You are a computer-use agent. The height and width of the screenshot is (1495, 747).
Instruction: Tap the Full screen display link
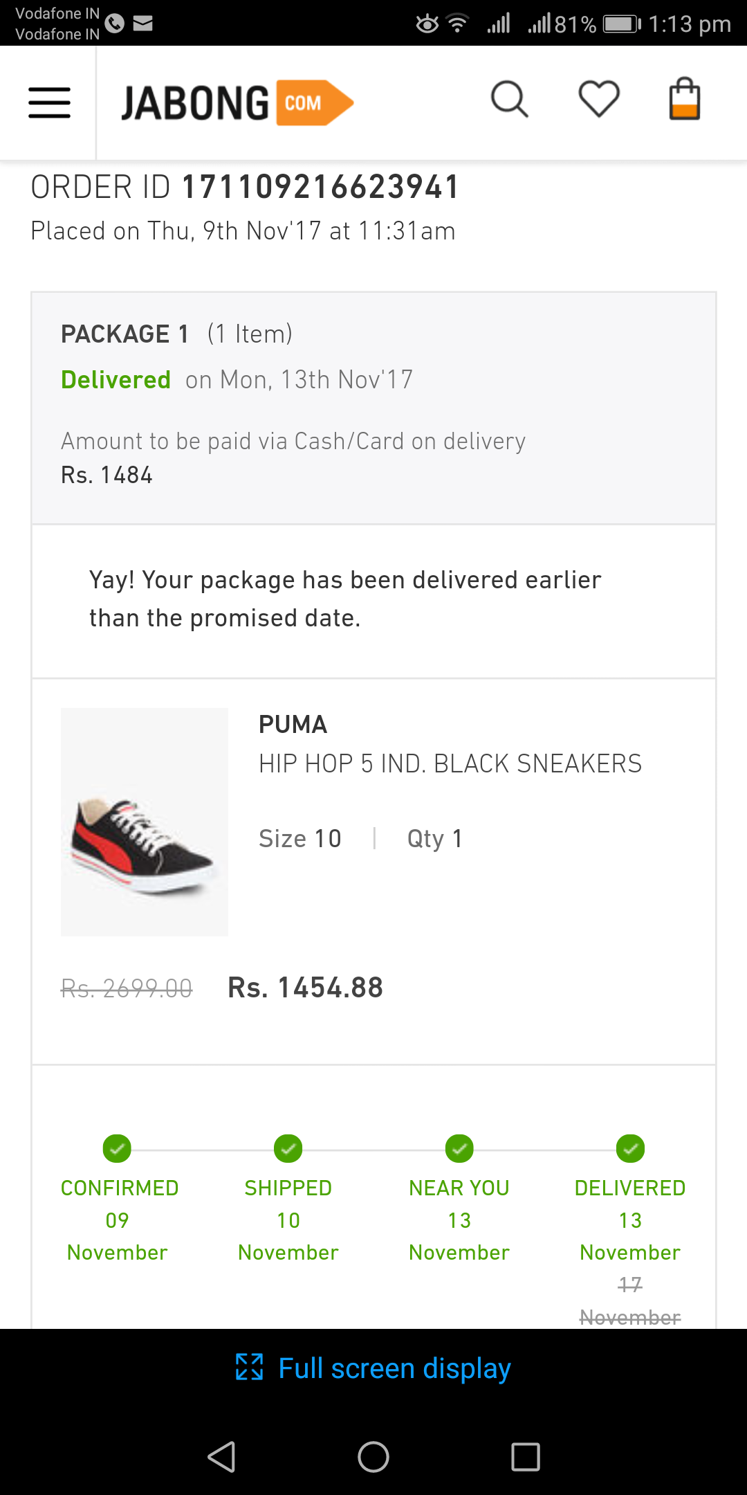[394, 1368]
